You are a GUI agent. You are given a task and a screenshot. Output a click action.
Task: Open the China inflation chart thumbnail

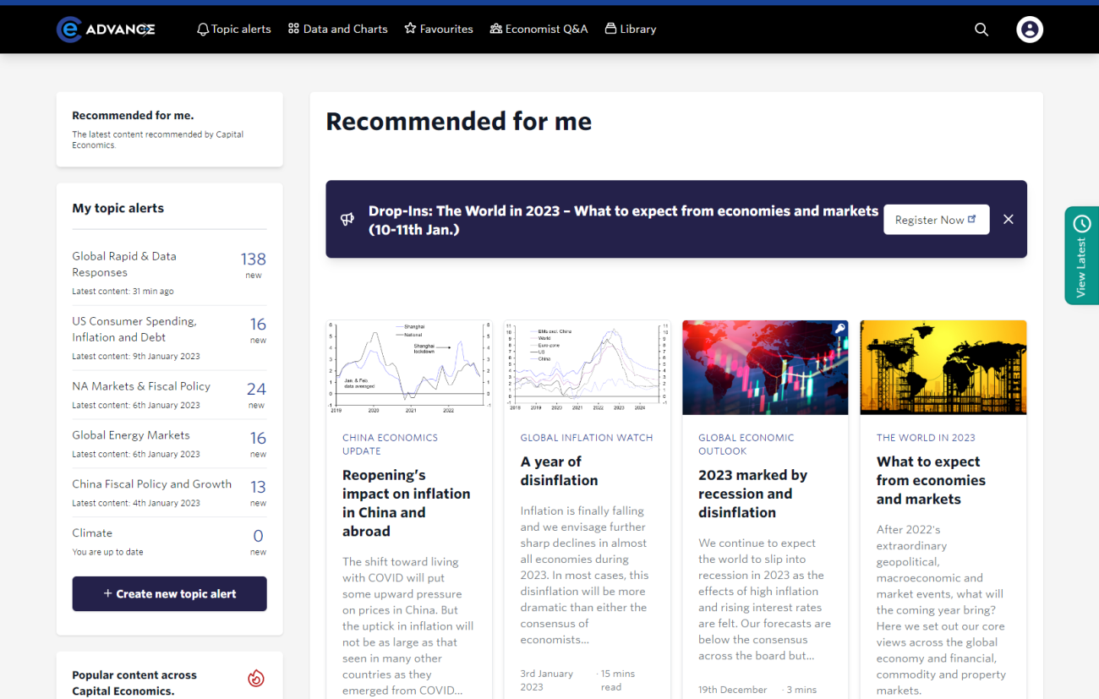coord(409,367)
